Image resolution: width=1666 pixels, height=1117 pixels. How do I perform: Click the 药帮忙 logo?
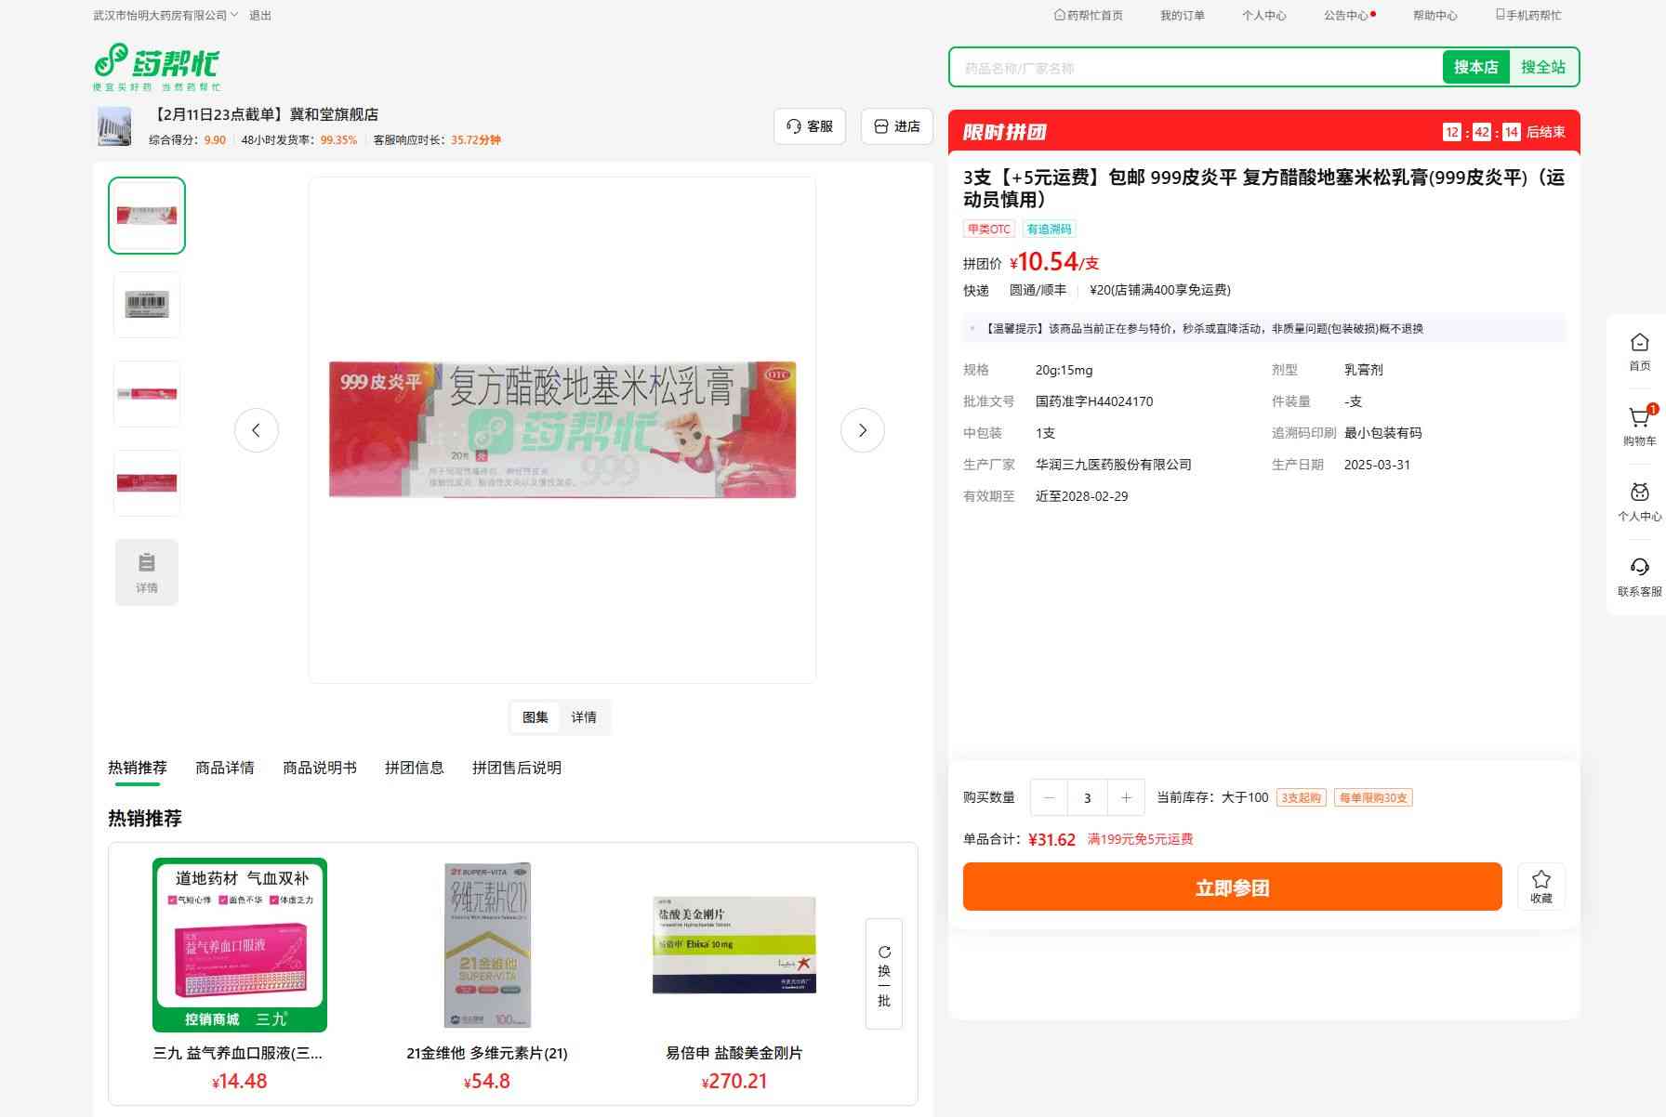pyautogui.click(x=157, y=65)
